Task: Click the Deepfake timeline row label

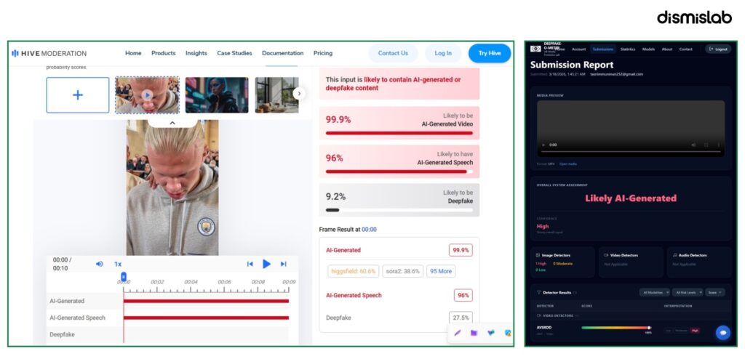Action: pyautogui.click(x=63, y=334)
